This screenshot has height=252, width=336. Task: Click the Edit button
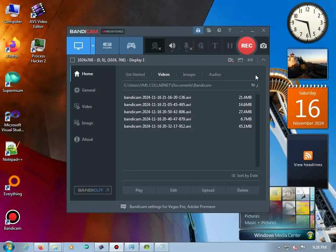click(174, 190)
